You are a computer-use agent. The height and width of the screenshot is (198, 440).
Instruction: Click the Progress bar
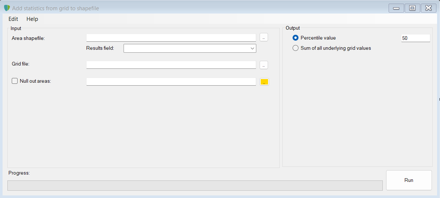tap(195, 185)
